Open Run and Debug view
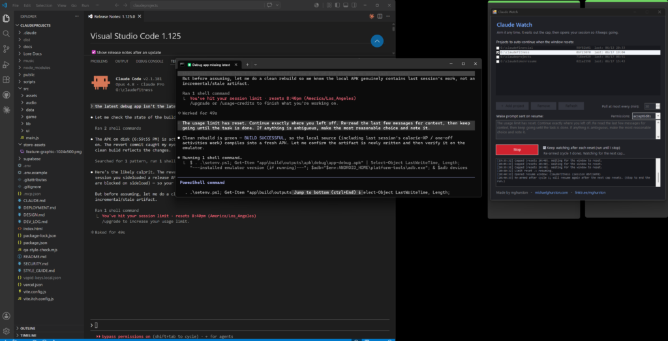Image resolution: width=668 pixels, height=341 pixels. point(7,65)
